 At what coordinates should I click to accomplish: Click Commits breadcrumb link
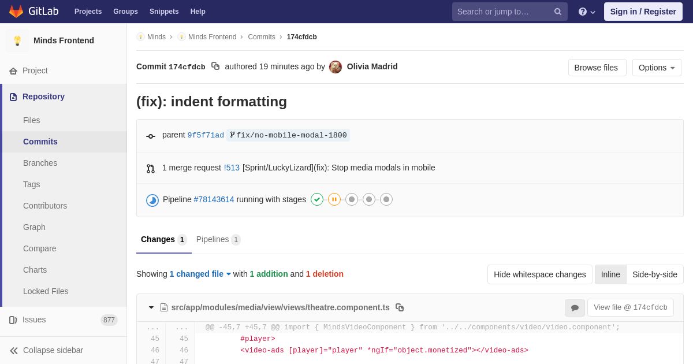262,37
